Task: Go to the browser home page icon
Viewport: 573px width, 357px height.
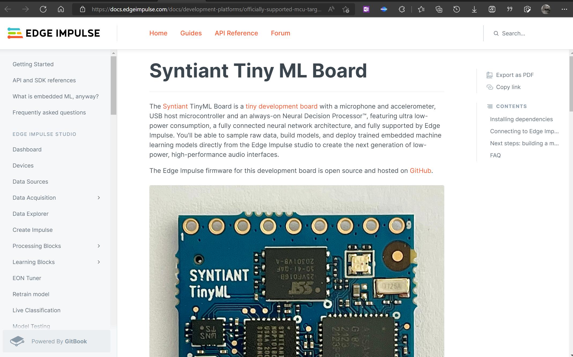Action: [x=61, y=9]
